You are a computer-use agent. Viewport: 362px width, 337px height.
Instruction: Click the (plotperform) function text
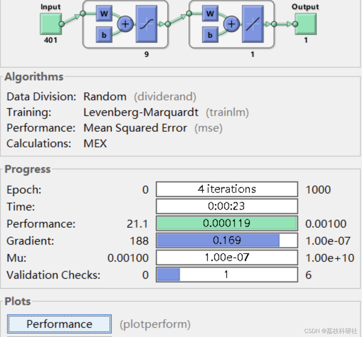(x=155, y=324)
